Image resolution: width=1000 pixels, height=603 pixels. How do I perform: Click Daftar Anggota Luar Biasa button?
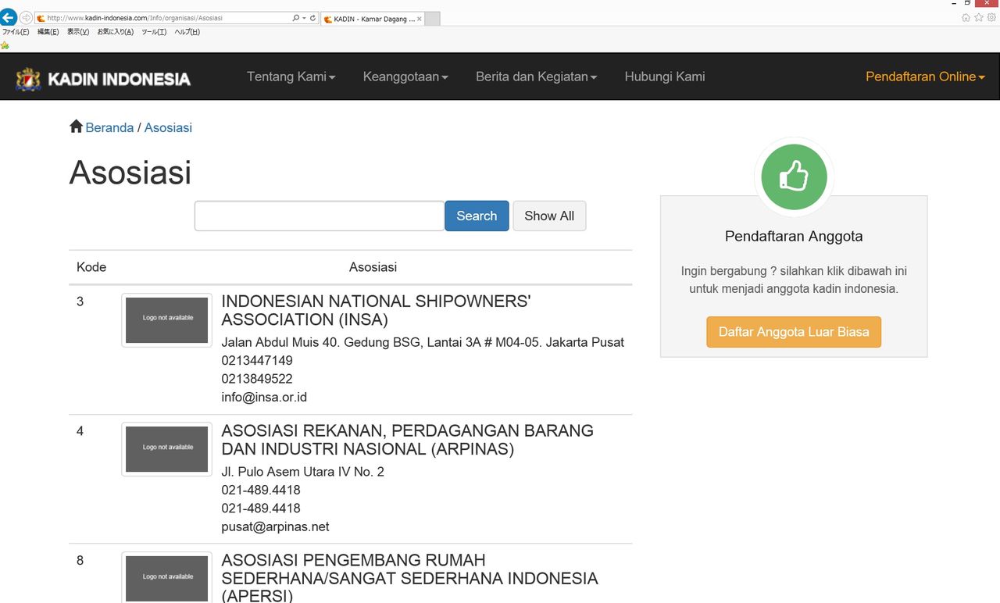pos(794,332)
